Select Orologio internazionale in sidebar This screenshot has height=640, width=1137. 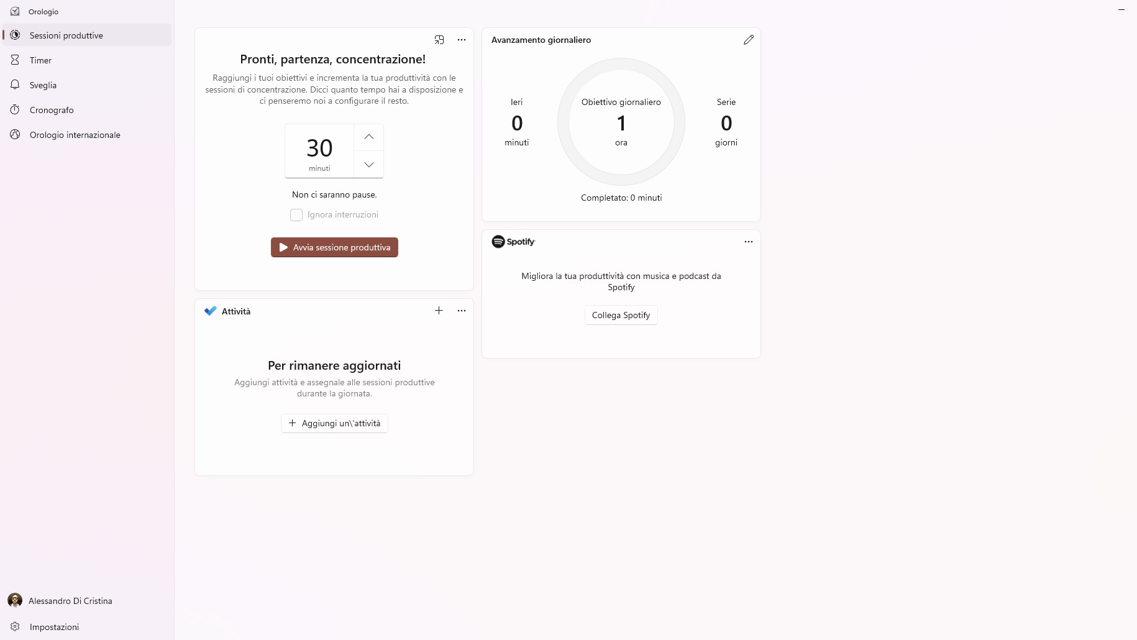coord(75,135)
